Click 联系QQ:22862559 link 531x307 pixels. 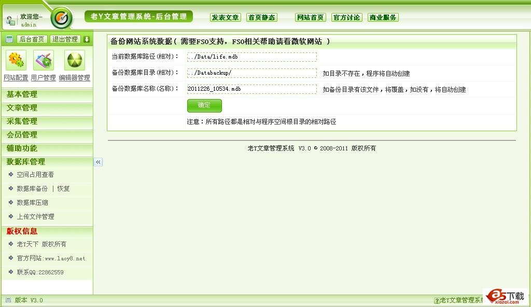(40, 272)
